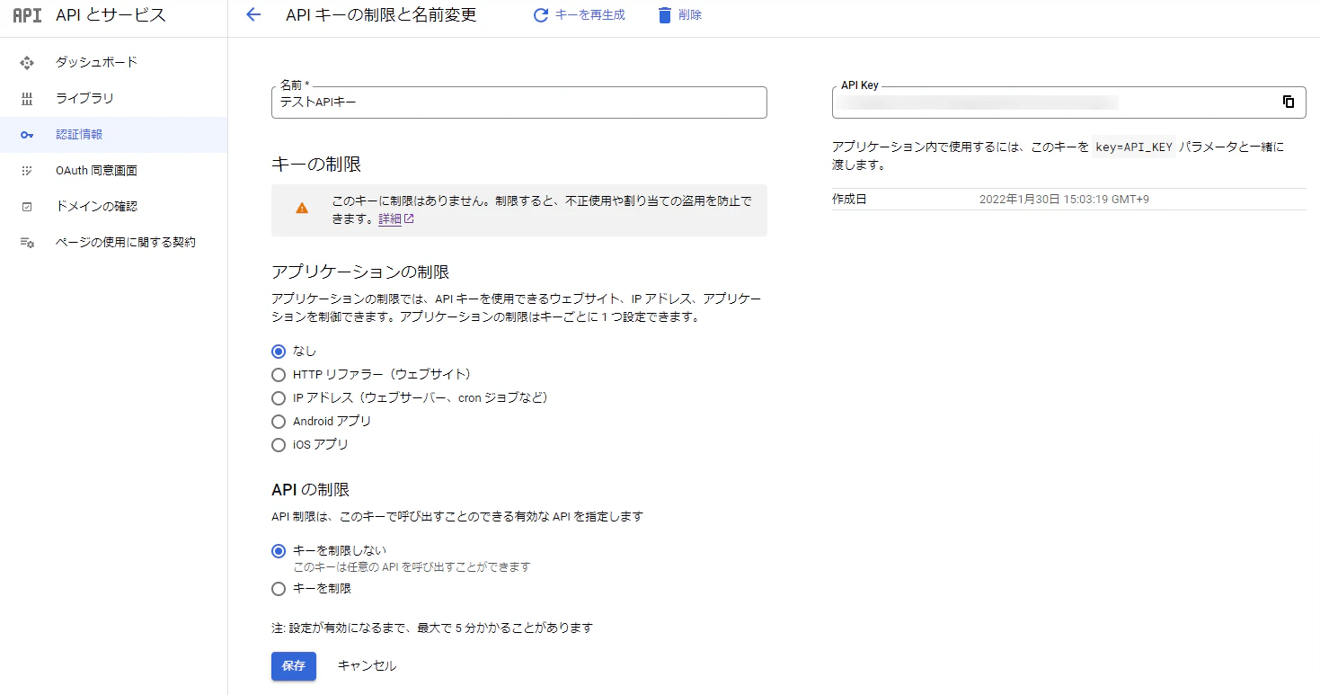Image resolution: width=1320 pixels, height=695 pixels.
Task: Click the creation date 2022年1月30日 text
Action: pos(1064,200)
